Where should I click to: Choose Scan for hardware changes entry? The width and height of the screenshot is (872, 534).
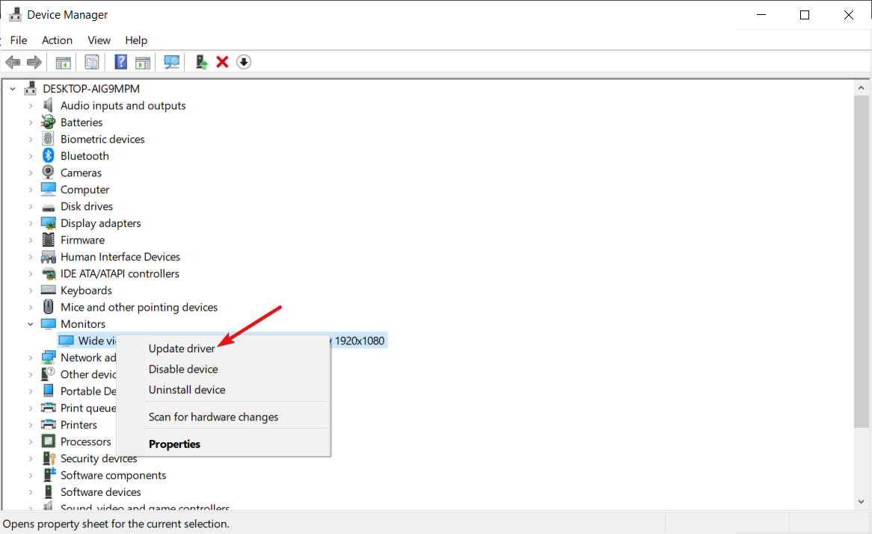pyautogui.click(x=224, y=417)
